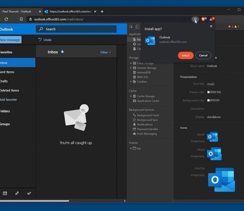
Task: Click the /mail/ Start URL link
Action: [211, 84]
